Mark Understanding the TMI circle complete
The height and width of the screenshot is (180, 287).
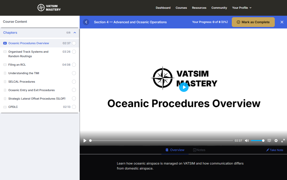click(x=74, y=73)
